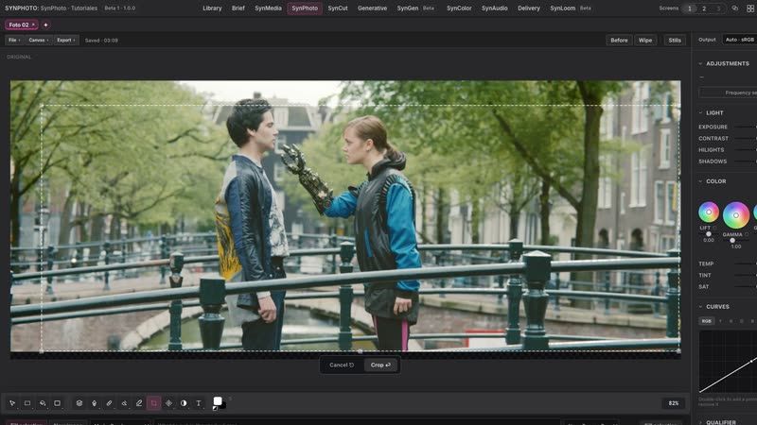Toggle the Lift reset circle
This screenshot has width=757, height=425.
715,228
